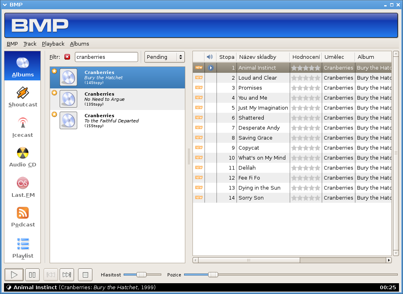The height and width of the screenshot is (294, 403).
Task: Open the Track menu
Action: 30,44
